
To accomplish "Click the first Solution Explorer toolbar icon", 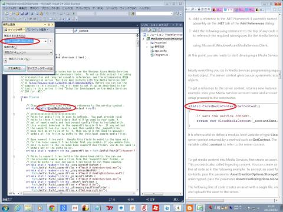I will [x=144, y=30].
